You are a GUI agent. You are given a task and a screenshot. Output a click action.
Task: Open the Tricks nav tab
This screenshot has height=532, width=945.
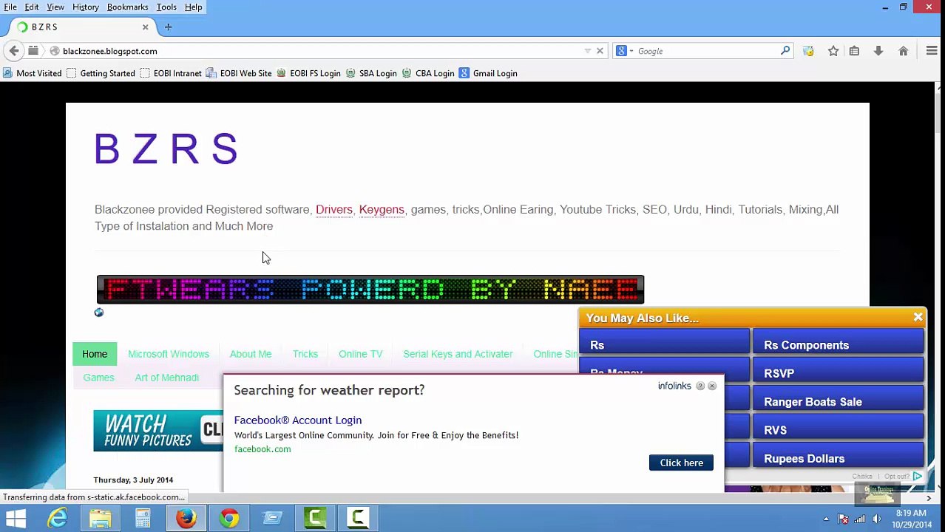[x=305, y=354]
